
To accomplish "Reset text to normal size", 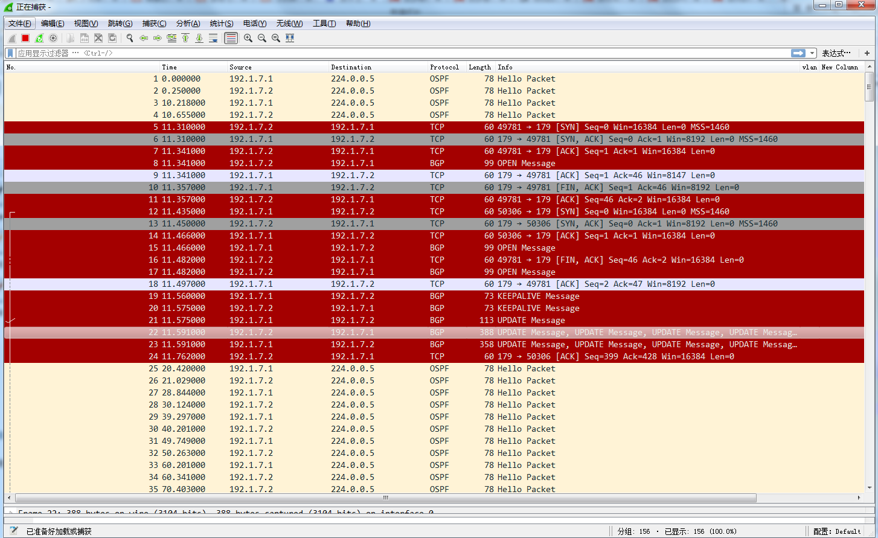I will tap(276, 38).
